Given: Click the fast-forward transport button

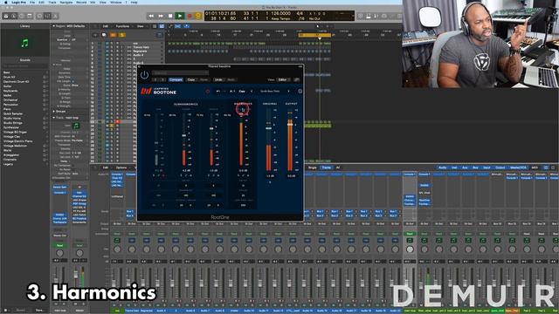Looking at the screenshot, I should coord(161,16).
